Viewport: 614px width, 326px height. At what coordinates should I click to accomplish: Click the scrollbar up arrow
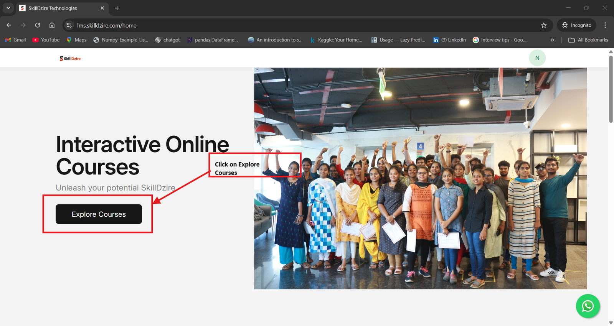[611, 51]
